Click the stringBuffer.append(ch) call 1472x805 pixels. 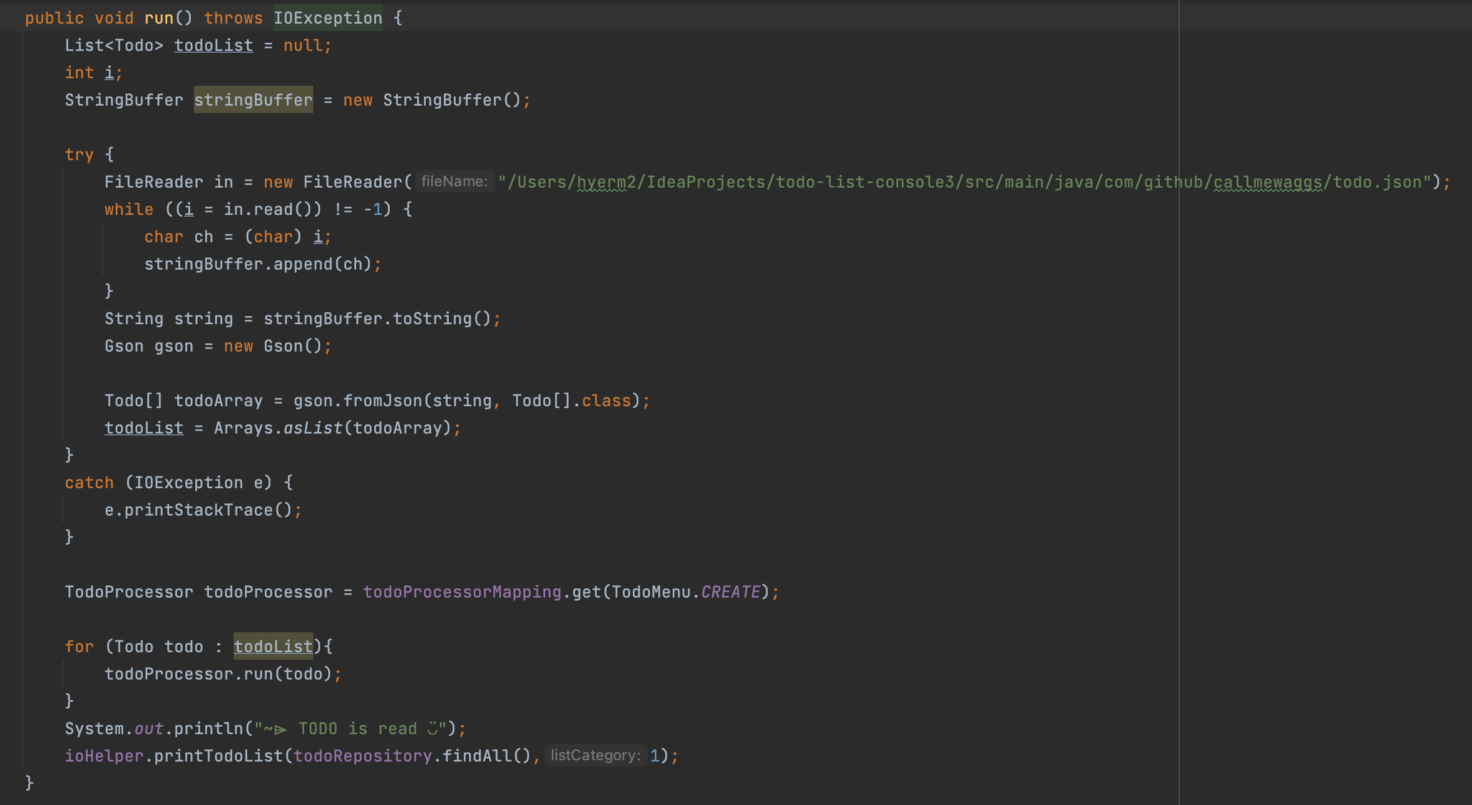pyautogui.click(x=261, y=264)
